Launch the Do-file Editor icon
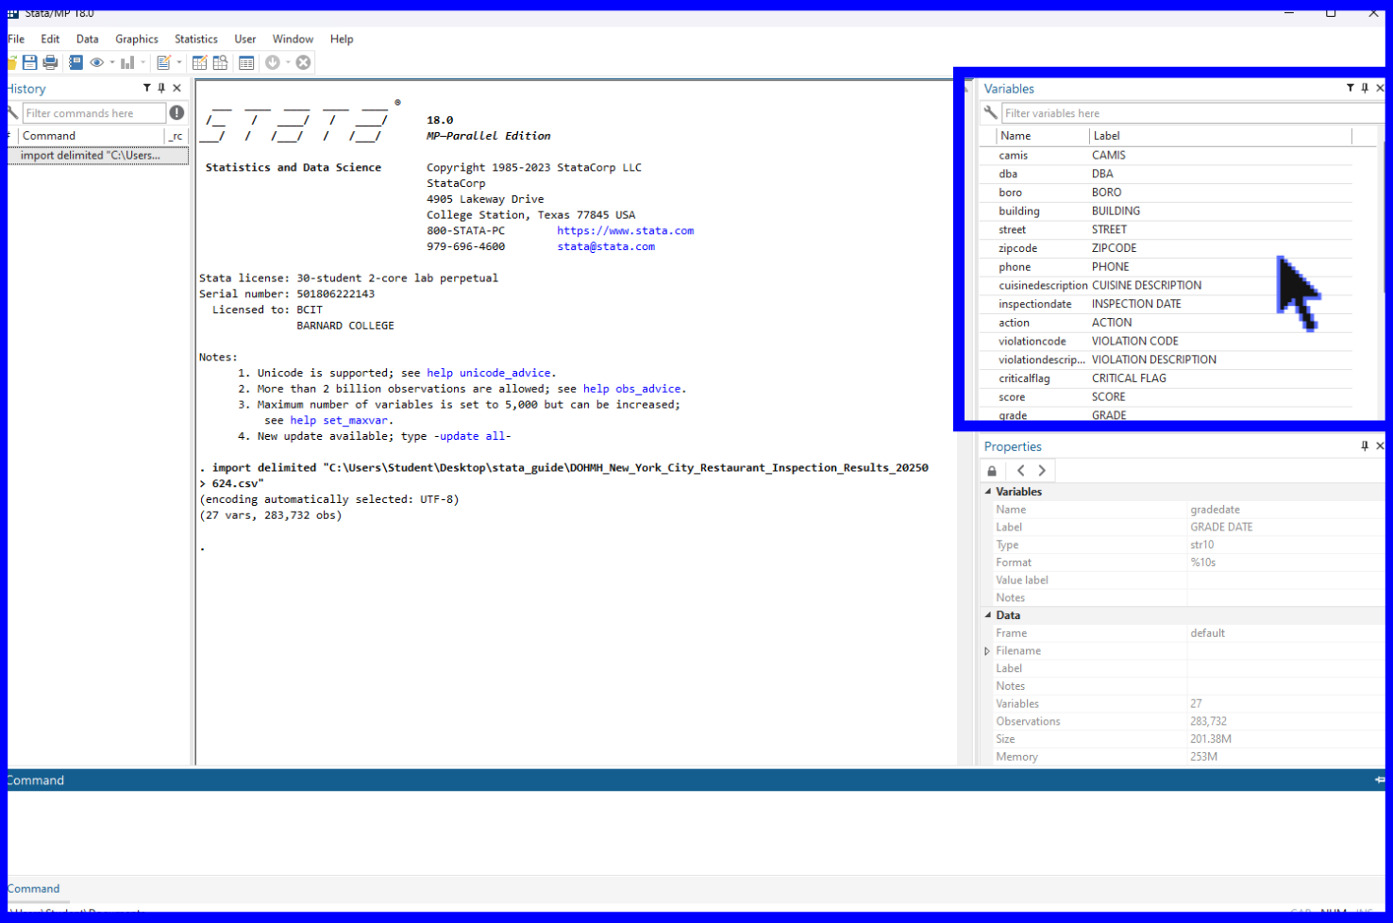 (164, 62)
